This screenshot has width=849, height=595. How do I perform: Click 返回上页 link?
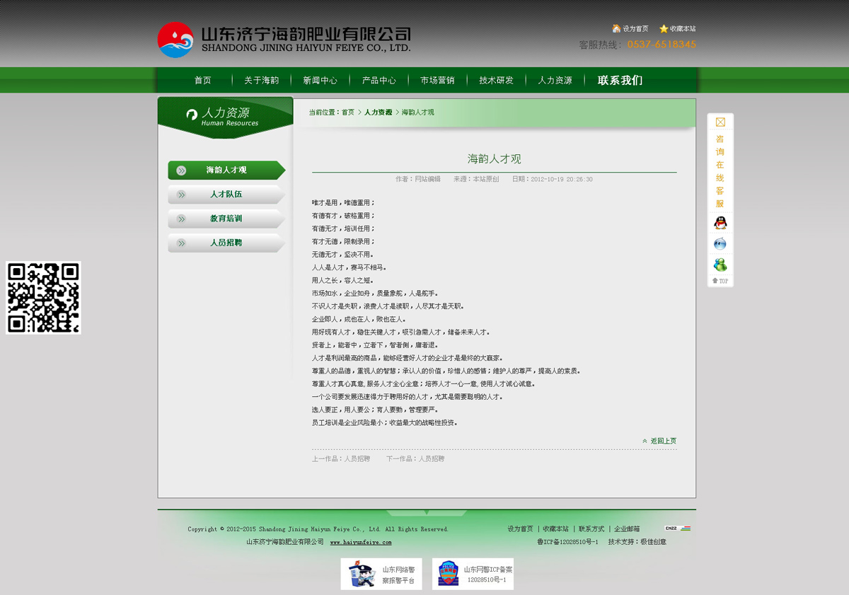(664, 441)
